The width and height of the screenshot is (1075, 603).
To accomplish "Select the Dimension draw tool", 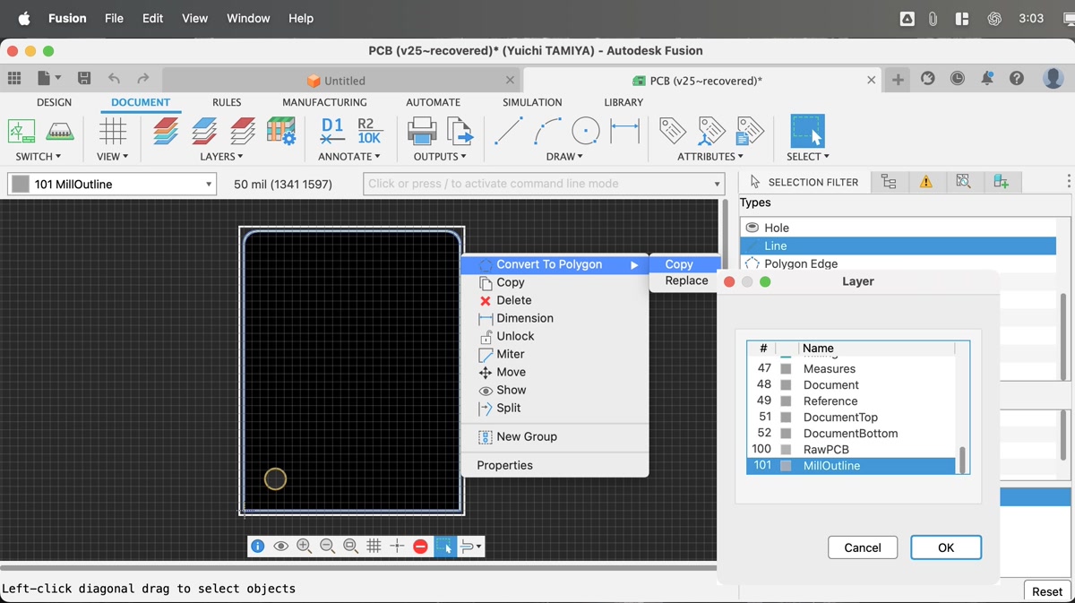I will coord(624,132).
